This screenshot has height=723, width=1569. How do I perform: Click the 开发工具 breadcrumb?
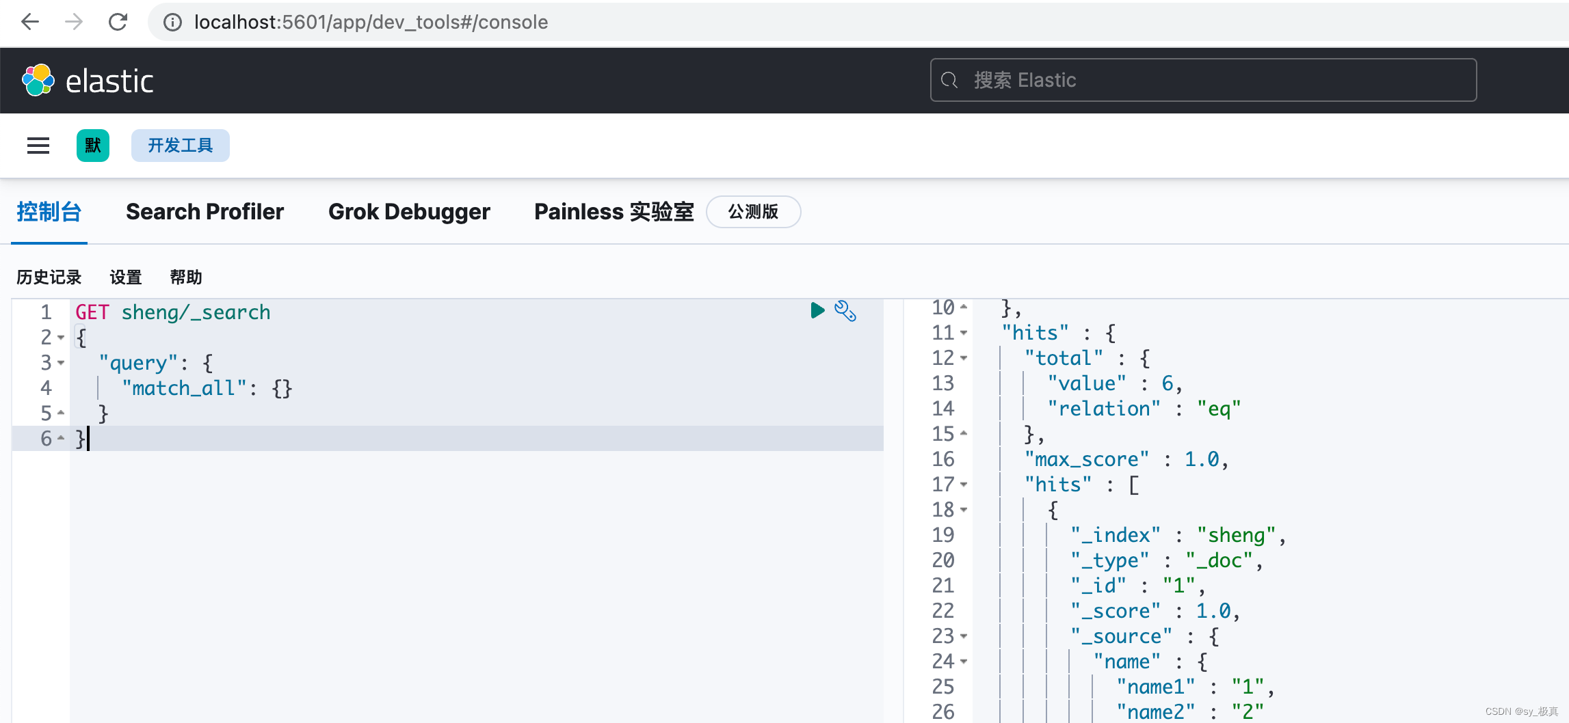click(181, 146)
